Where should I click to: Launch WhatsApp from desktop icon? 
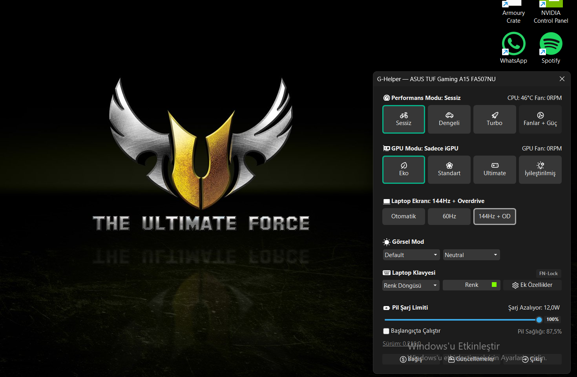[513, 48]
